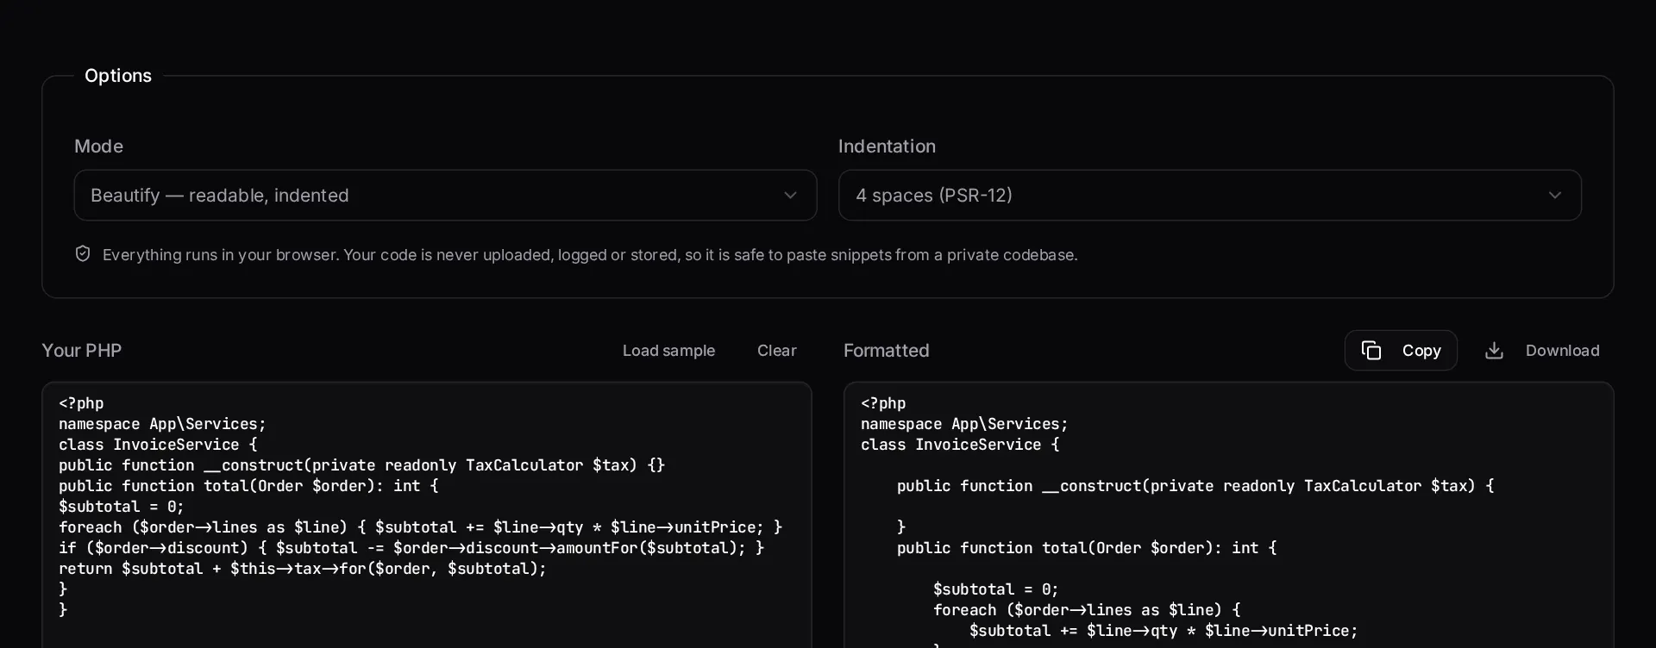Expand Mode list using its chevron
Viewport: 1656px width, 648px height.
[790, 196]
